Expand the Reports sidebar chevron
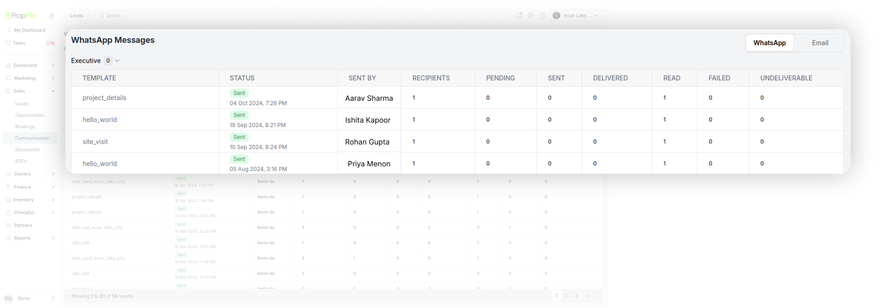The image size is (880, 308). tap(53, 238)
